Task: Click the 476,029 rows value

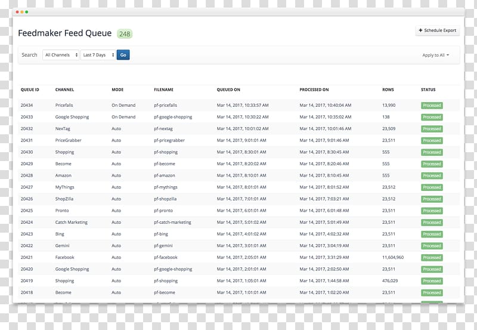Action: pyautogui.click(x=390, y=280)
